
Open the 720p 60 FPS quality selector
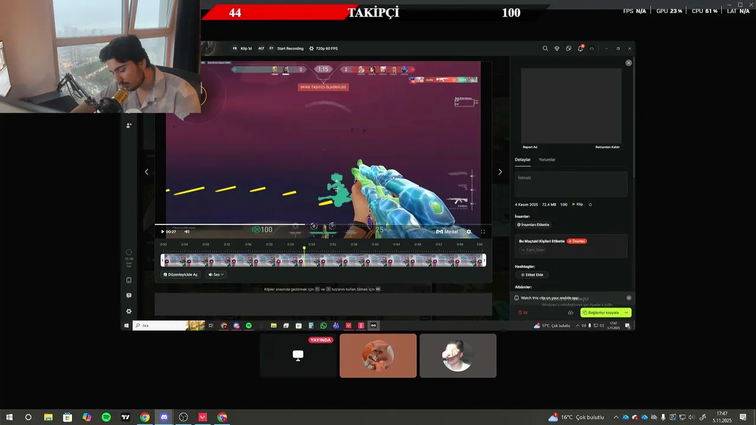[324, 48]
